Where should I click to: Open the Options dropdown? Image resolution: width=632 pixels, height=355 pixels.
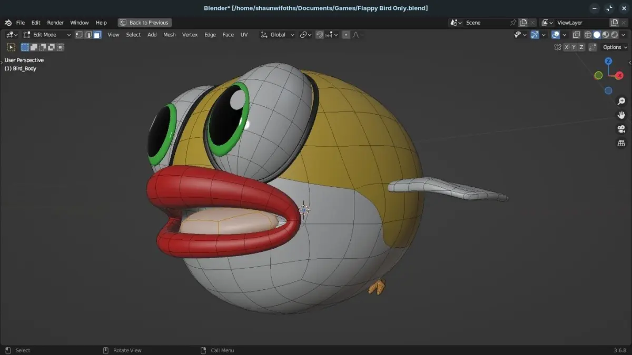click(615, 47)
